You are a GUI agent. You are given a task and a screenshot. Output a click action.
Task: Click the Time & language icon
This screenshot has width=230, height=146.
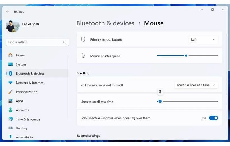click(10, 119)
